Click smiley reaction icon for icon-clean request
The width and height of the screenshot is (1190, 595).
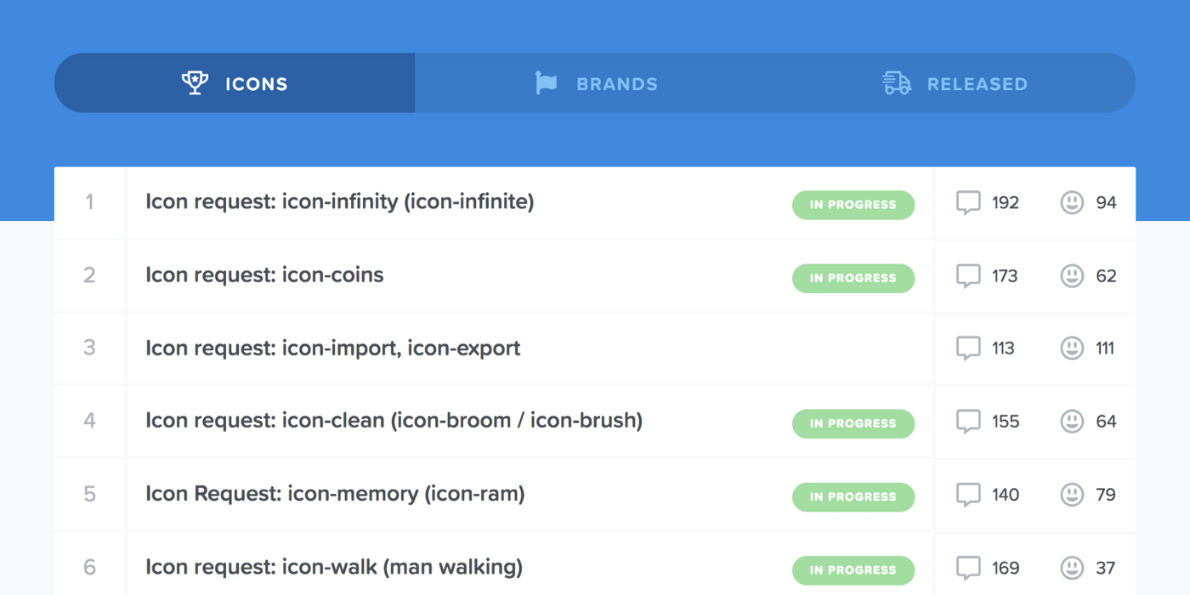point(1072,421)
